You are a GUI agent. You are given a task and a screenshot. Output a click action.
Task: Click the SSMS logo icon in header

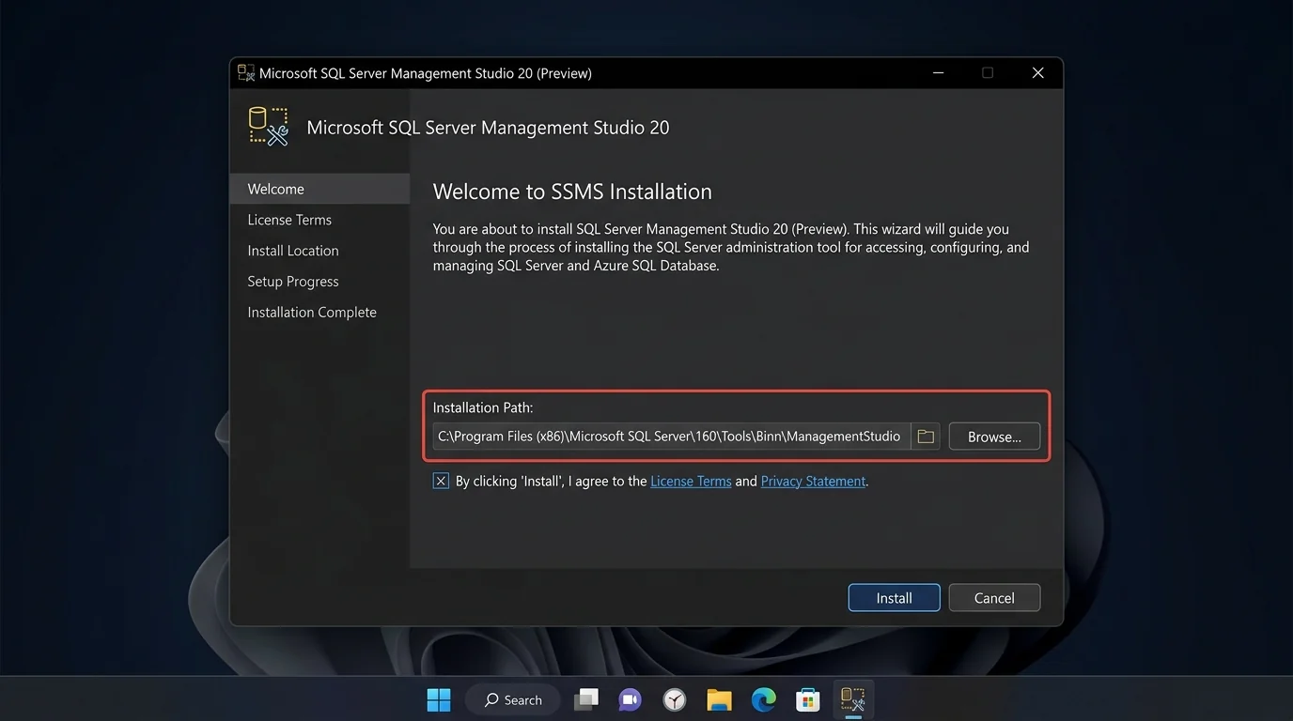click(x=268, y=127)
